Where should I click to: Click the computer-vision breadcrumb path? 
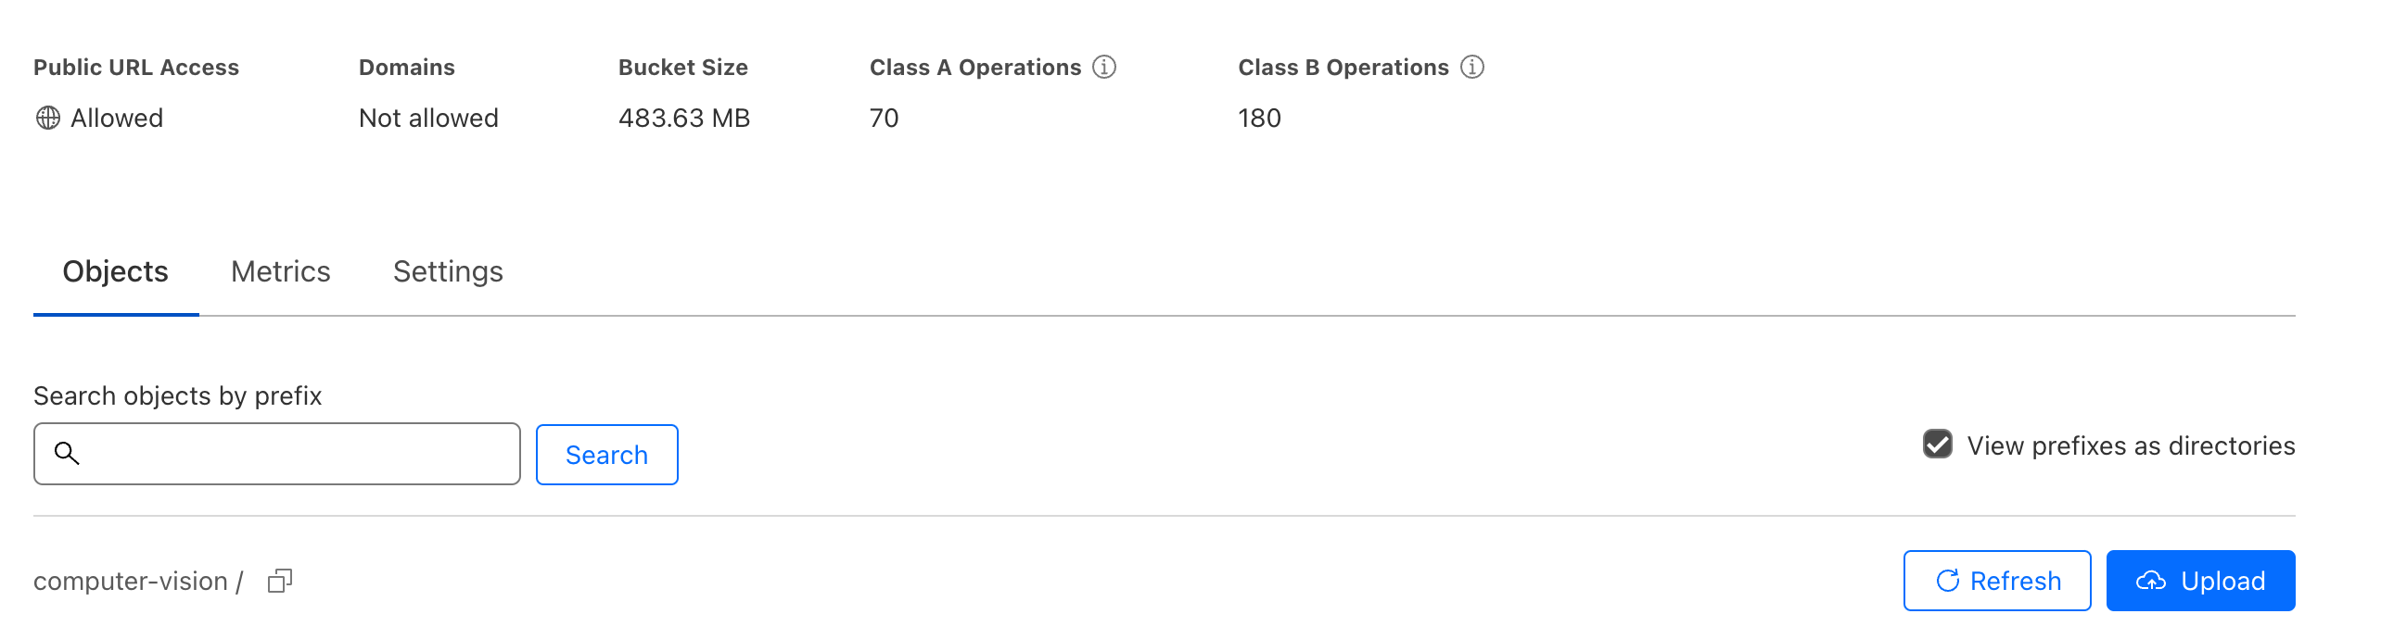[x=131, y=581]
